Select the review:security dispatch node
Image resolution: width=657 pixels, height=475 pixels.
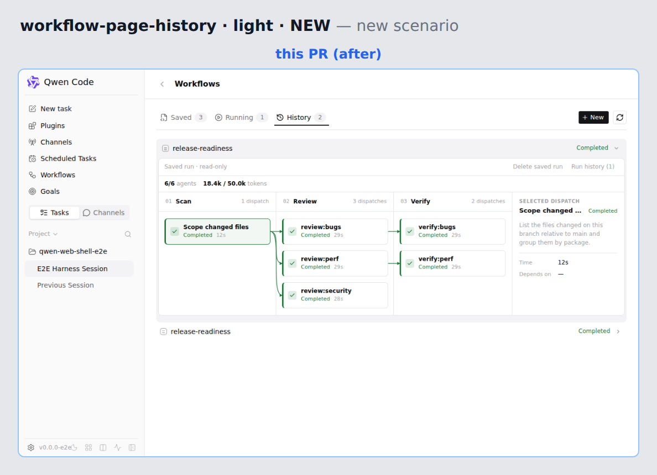(335, 295)
